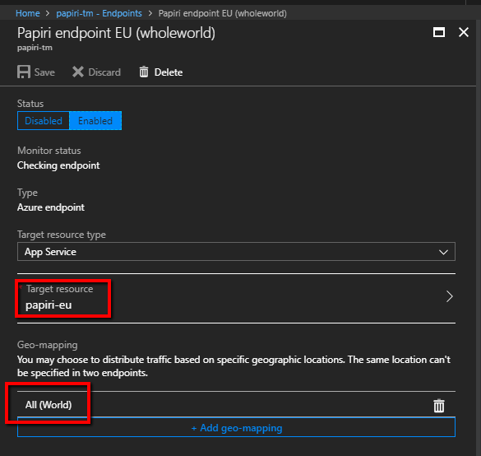The width and height of the screenshot is (481, 456).
Task: Click the Papiri endpoint EU (wholeworld) breadcrumb text
Action: [222, 13]
